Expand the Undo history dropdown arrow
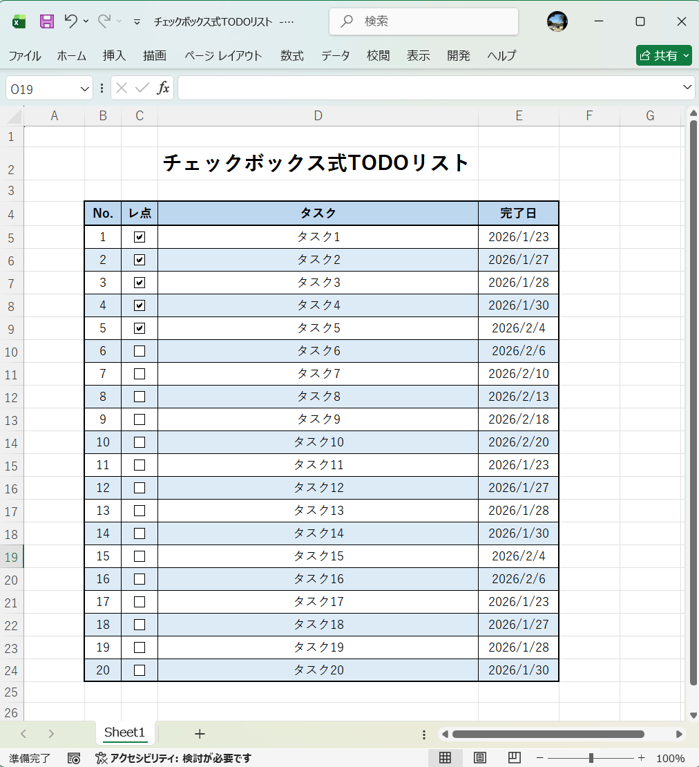 tap(84, 21)
